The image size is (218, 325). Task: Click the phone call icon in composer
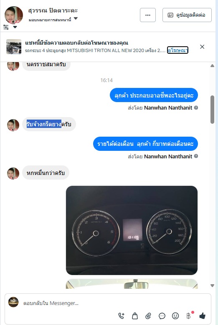(x=122, y=316)
